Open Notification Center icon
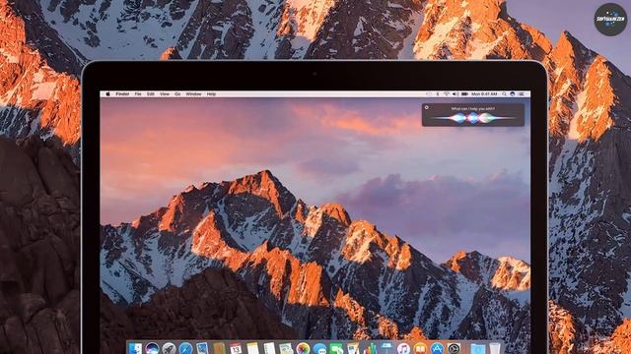The image size is (631, 354). point(521,94)
